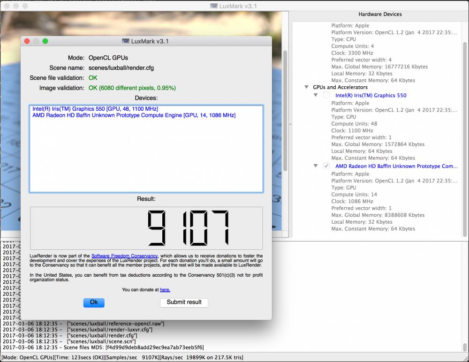This screenshot has width=469, height=362.
Task: Click 'Max. Global Memory: 16777216 Kbytes' entry
Action: [x=379, y=67]
